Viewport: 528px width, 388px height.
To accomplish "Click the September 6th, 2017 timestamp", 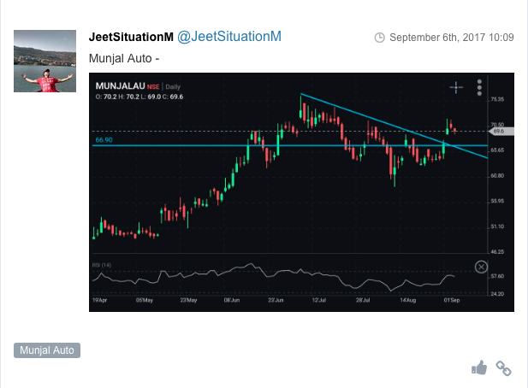I will tap(452, 38).
